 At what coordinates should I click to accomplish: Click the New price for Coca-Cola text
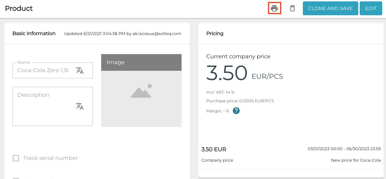click(356, 160)
